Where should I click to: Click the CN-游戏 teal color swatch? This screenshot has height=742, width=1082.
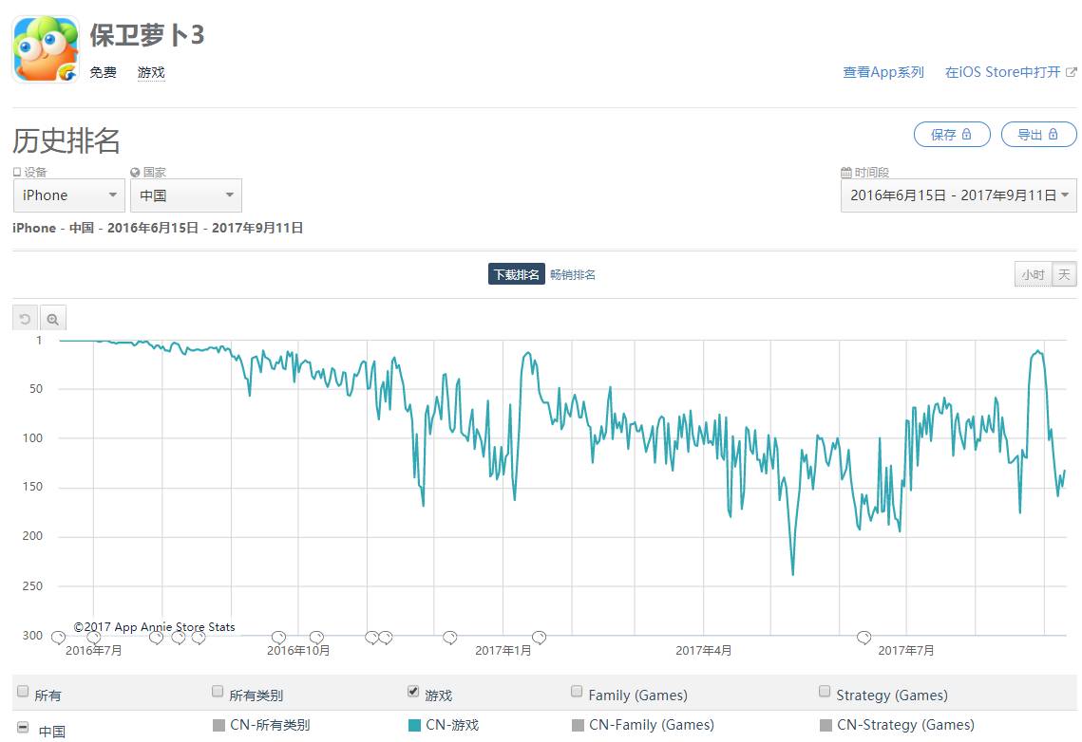[x=414, y=726]
